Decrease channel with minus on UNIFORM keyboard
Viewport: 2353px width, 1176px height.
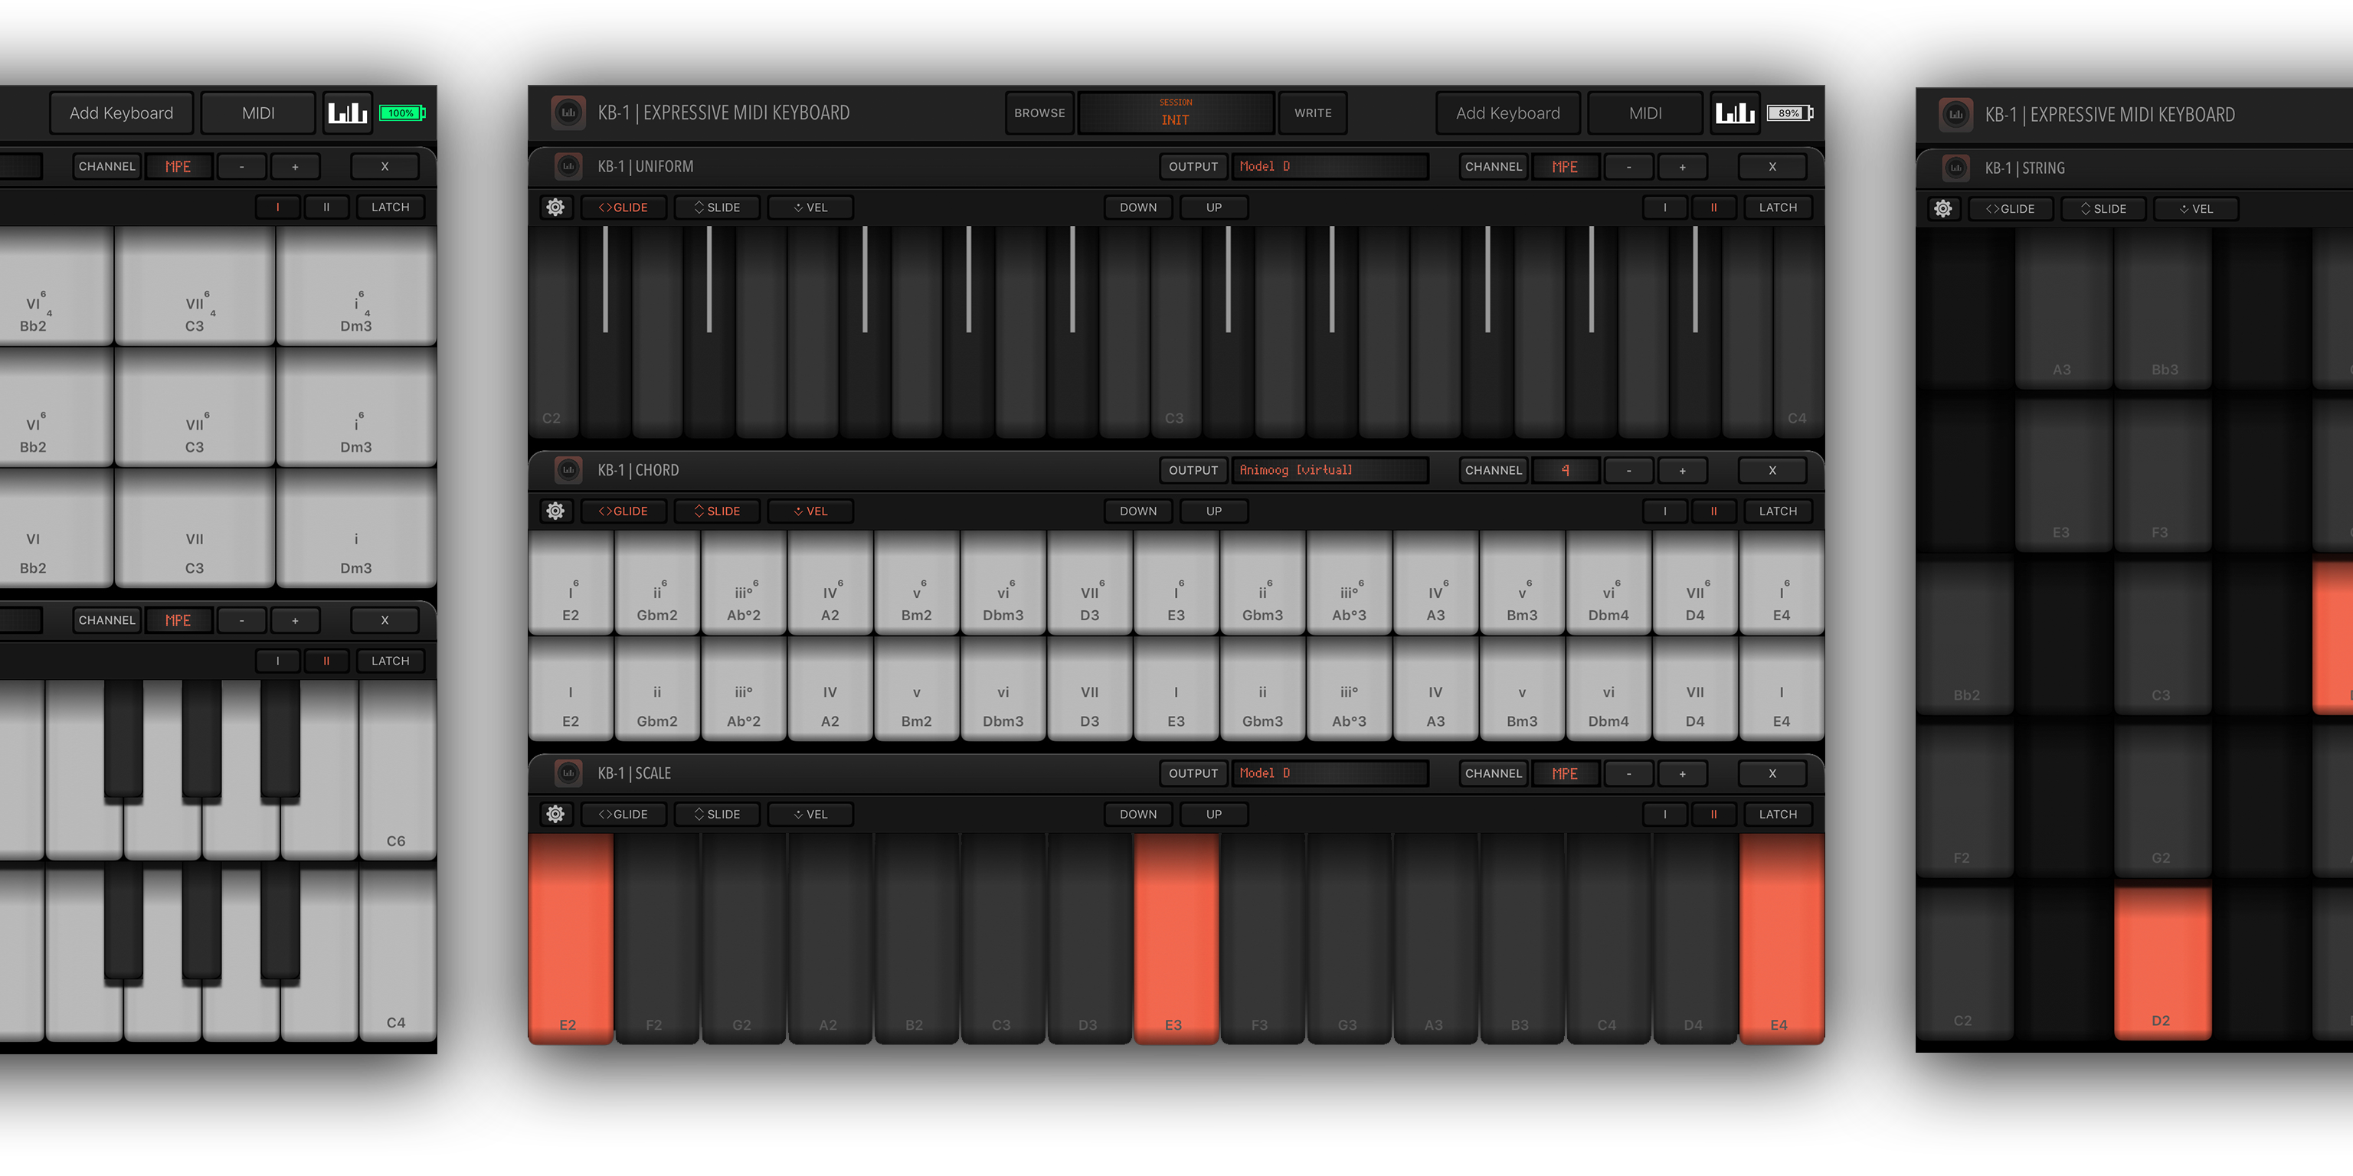(1628, 166)
